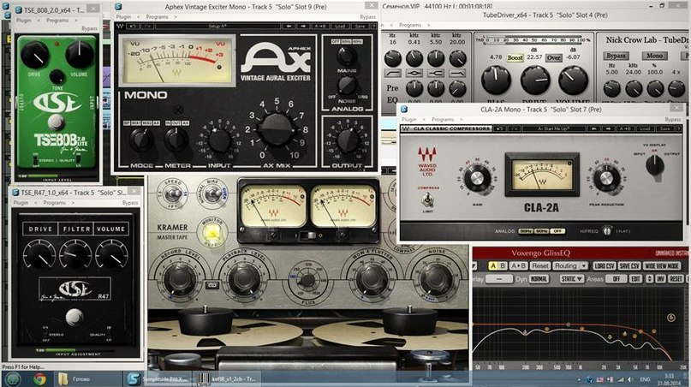
Task: Click the TubeDriver Bias knob
Action: click(x=496, y=81)
